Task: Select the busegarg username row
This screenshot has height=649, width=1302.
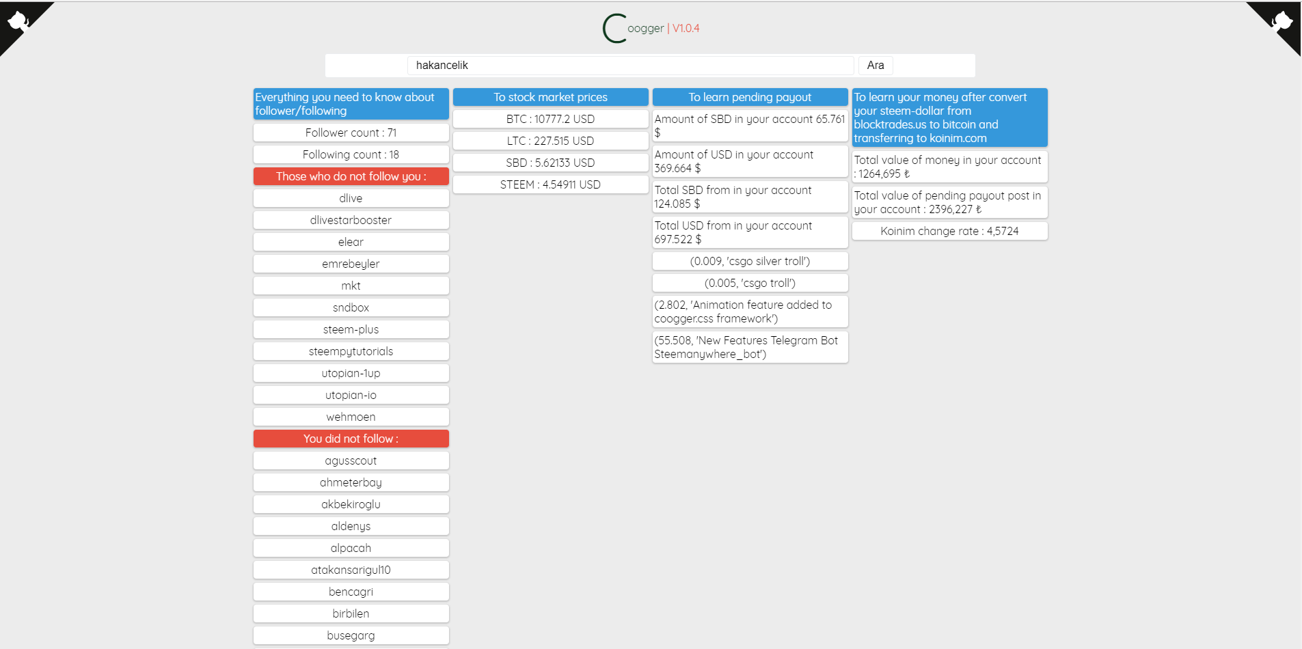Action: (x=351, y=635)
